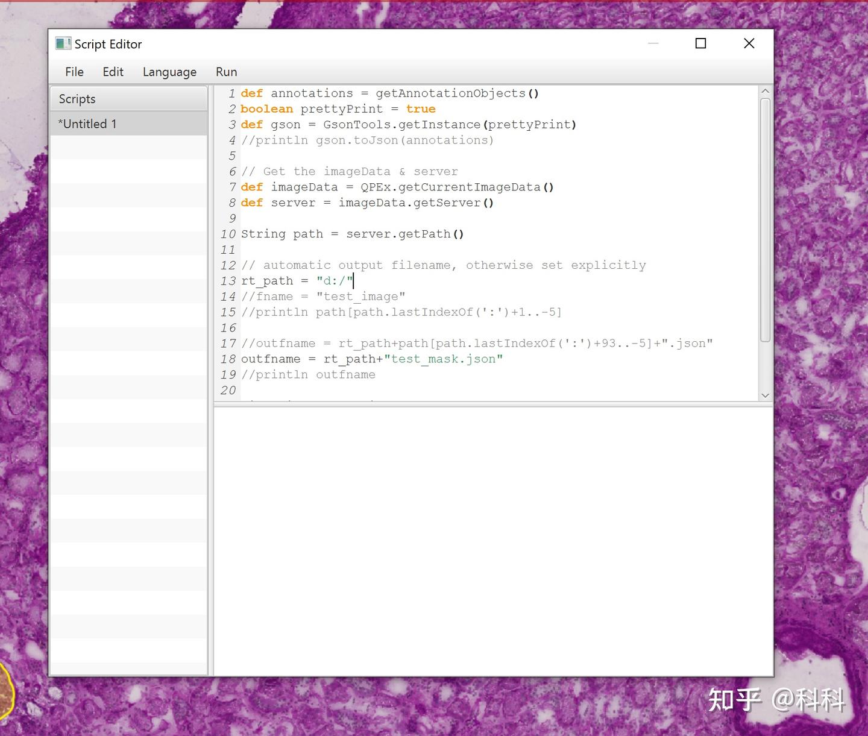The image size is (868, 736).
Task: Open the Edit menu
Action: (113, 72)
